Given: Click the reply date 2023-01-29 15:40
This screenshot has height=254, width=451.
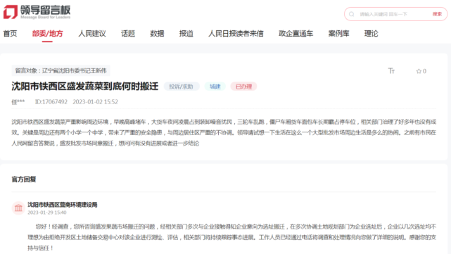Looking at the screenshot, I should pyautogui.click(x=47, y=212).
